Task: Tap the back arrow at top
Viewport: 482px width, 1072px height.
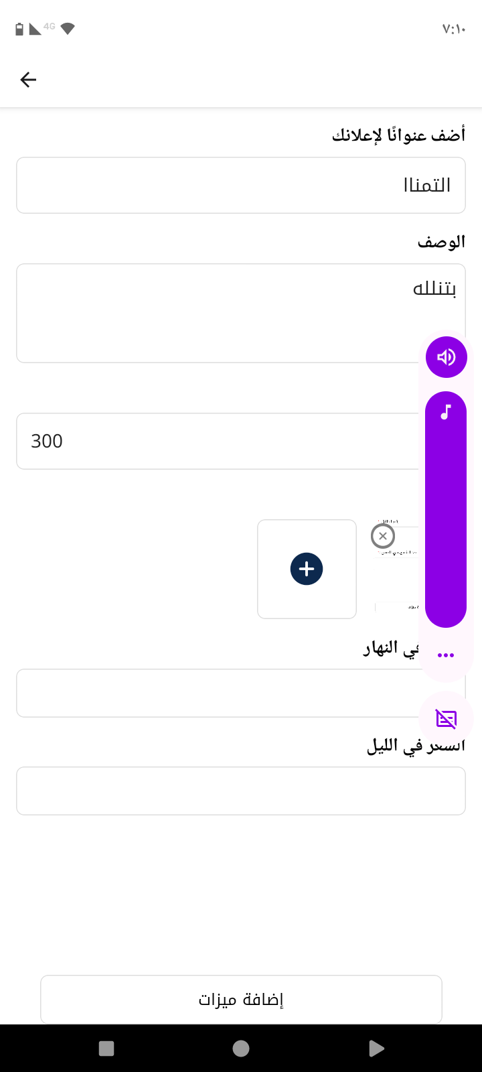Action: coord(28,80)
